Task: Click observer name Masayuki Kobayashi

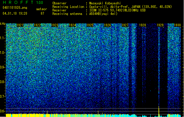Action: 105,3
